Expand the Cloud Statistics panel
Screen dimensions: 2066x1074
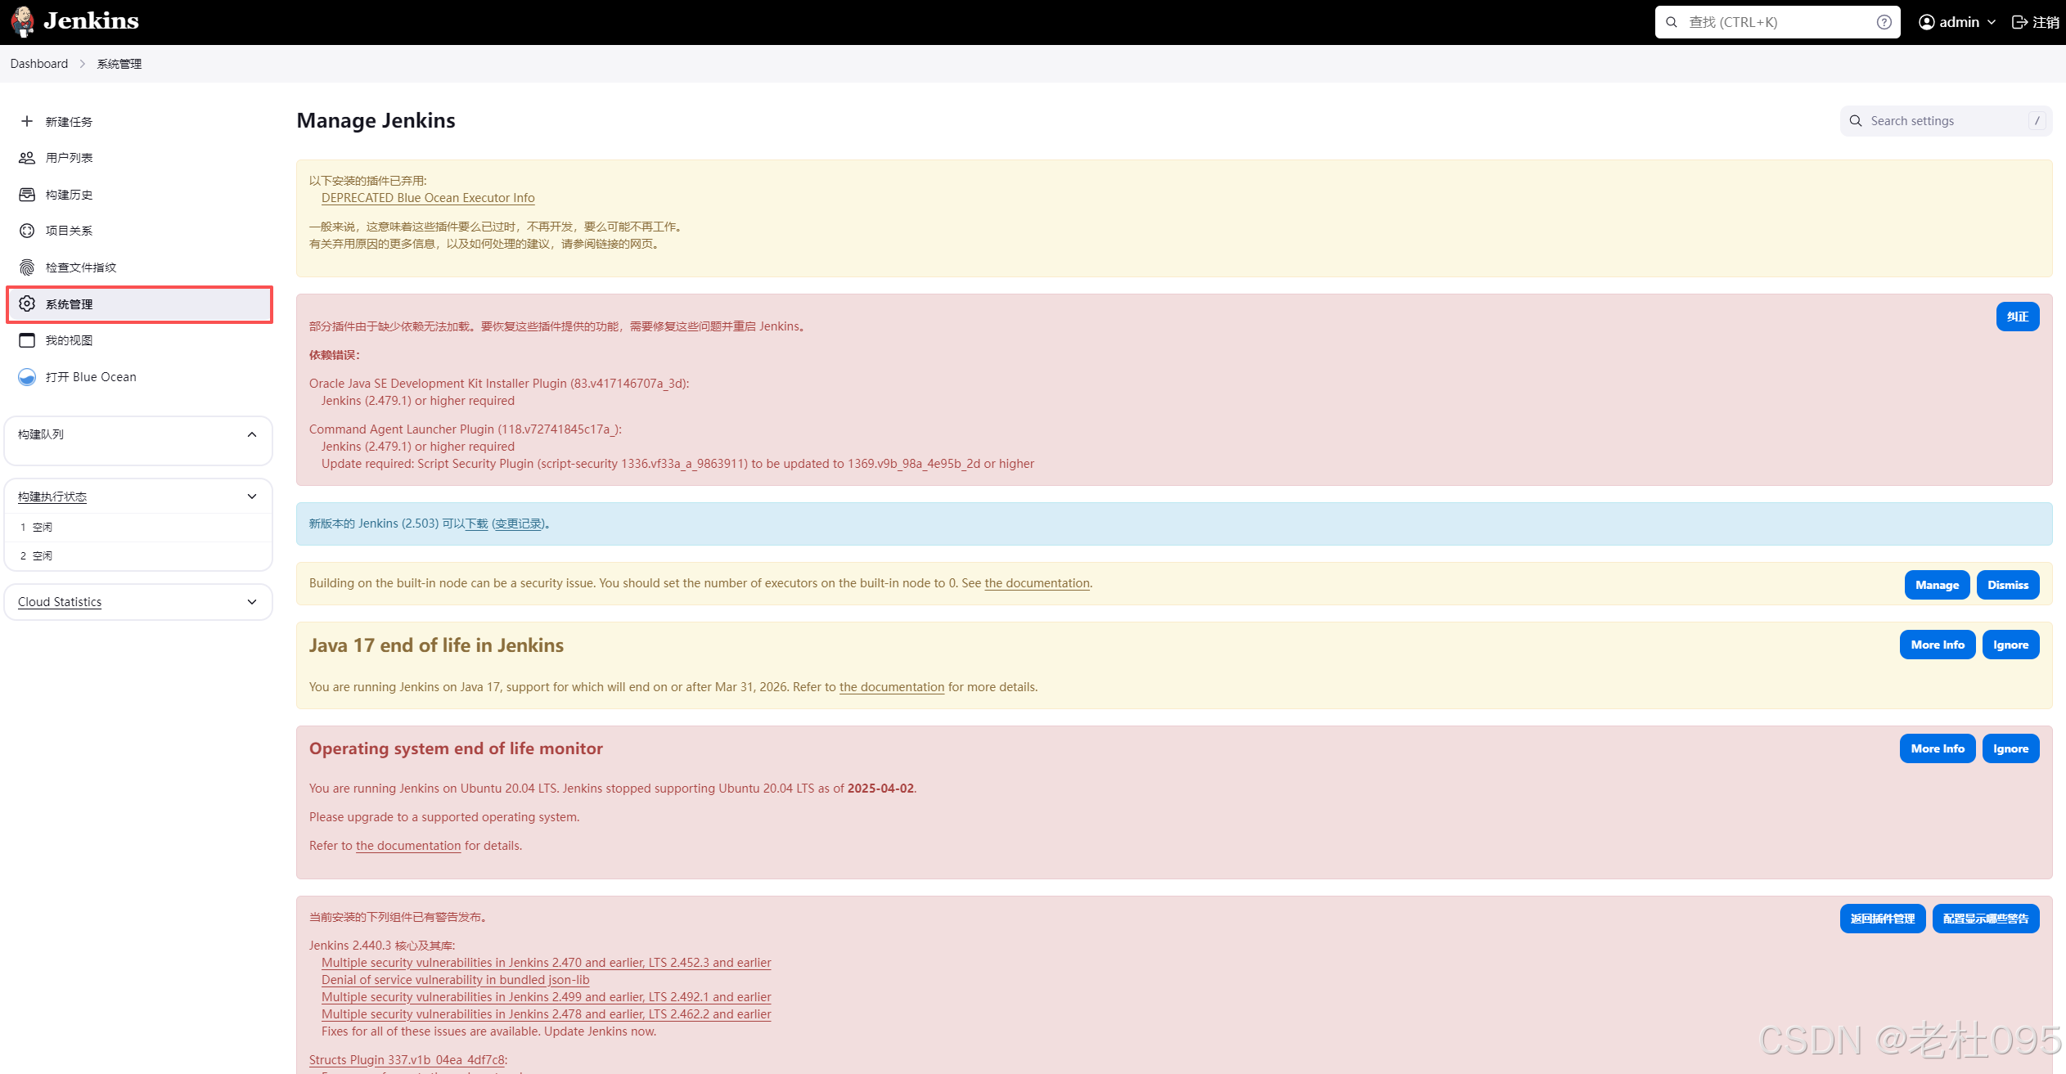pos(252,602)
